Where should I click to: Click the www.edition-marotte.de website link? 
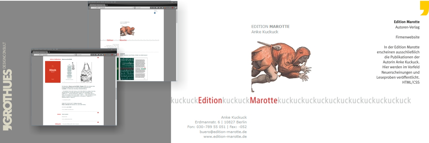click(x=225, y=137)
